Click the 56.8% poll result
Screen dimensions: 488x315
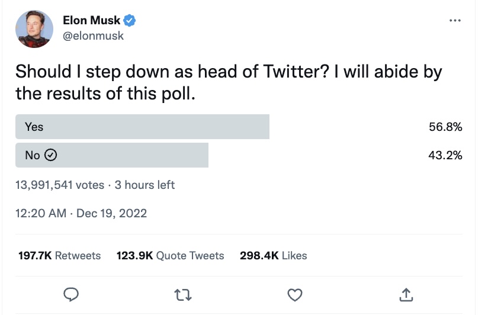pyautogui.click(x=445, y=127)
